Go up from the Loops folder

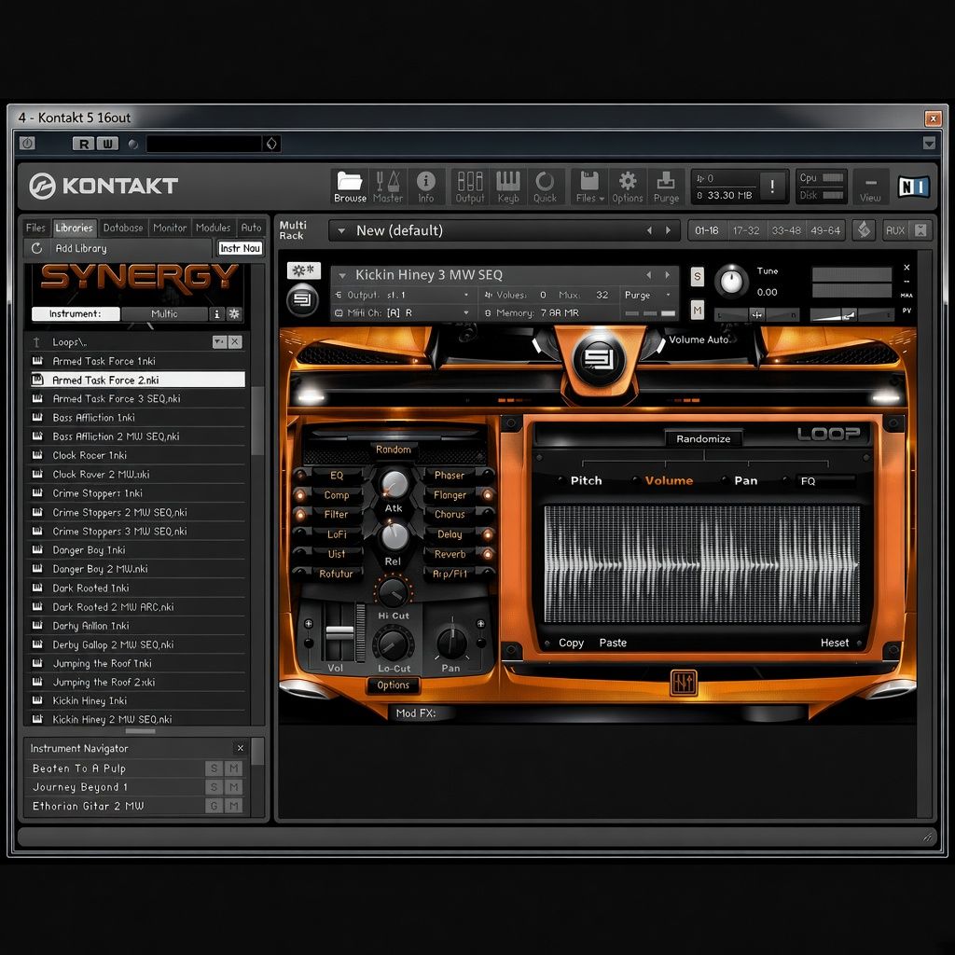[x=36, y=342]
